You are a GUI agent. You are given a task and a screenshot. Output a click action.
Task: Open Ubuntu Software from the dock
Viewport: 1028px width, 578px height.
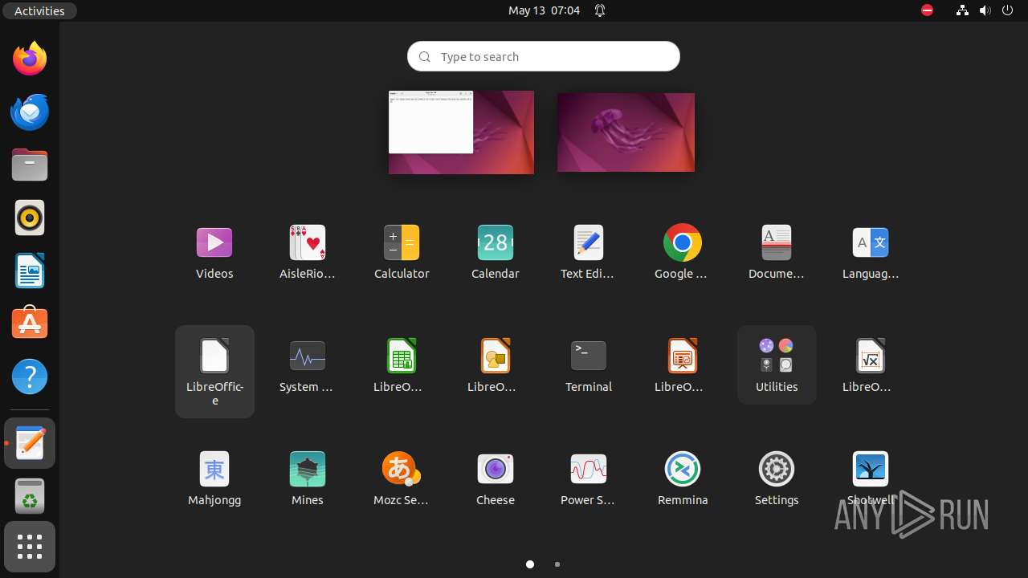(x=30, y=324)
